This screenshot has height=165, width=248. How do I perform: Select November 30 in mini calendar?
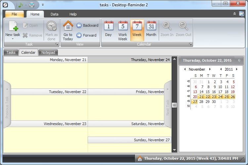214,102
